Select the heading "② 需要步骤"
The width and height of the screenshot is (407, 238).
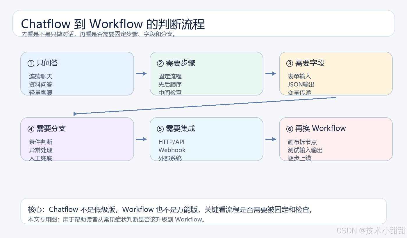point(176,63)
